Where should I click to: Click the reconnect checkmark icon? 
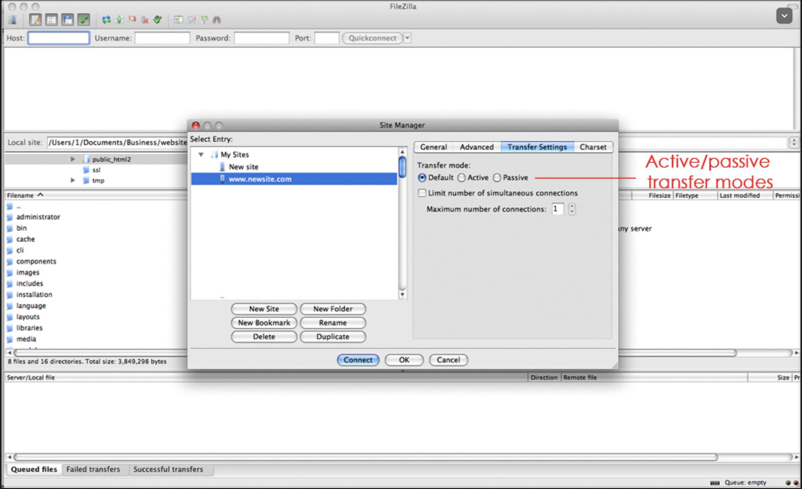(157, 20)
